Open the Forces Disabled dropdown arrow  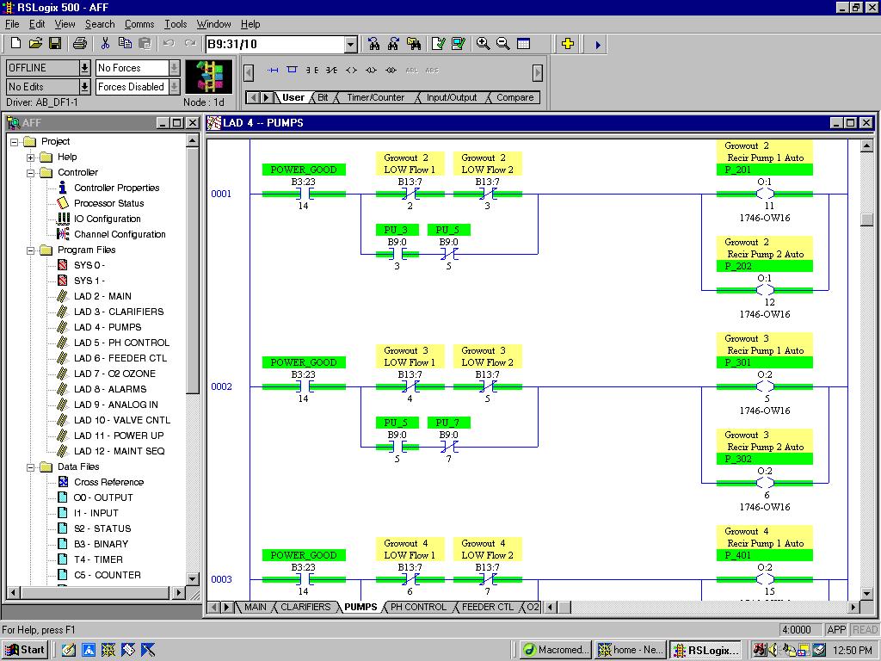(x=174, y=87)
